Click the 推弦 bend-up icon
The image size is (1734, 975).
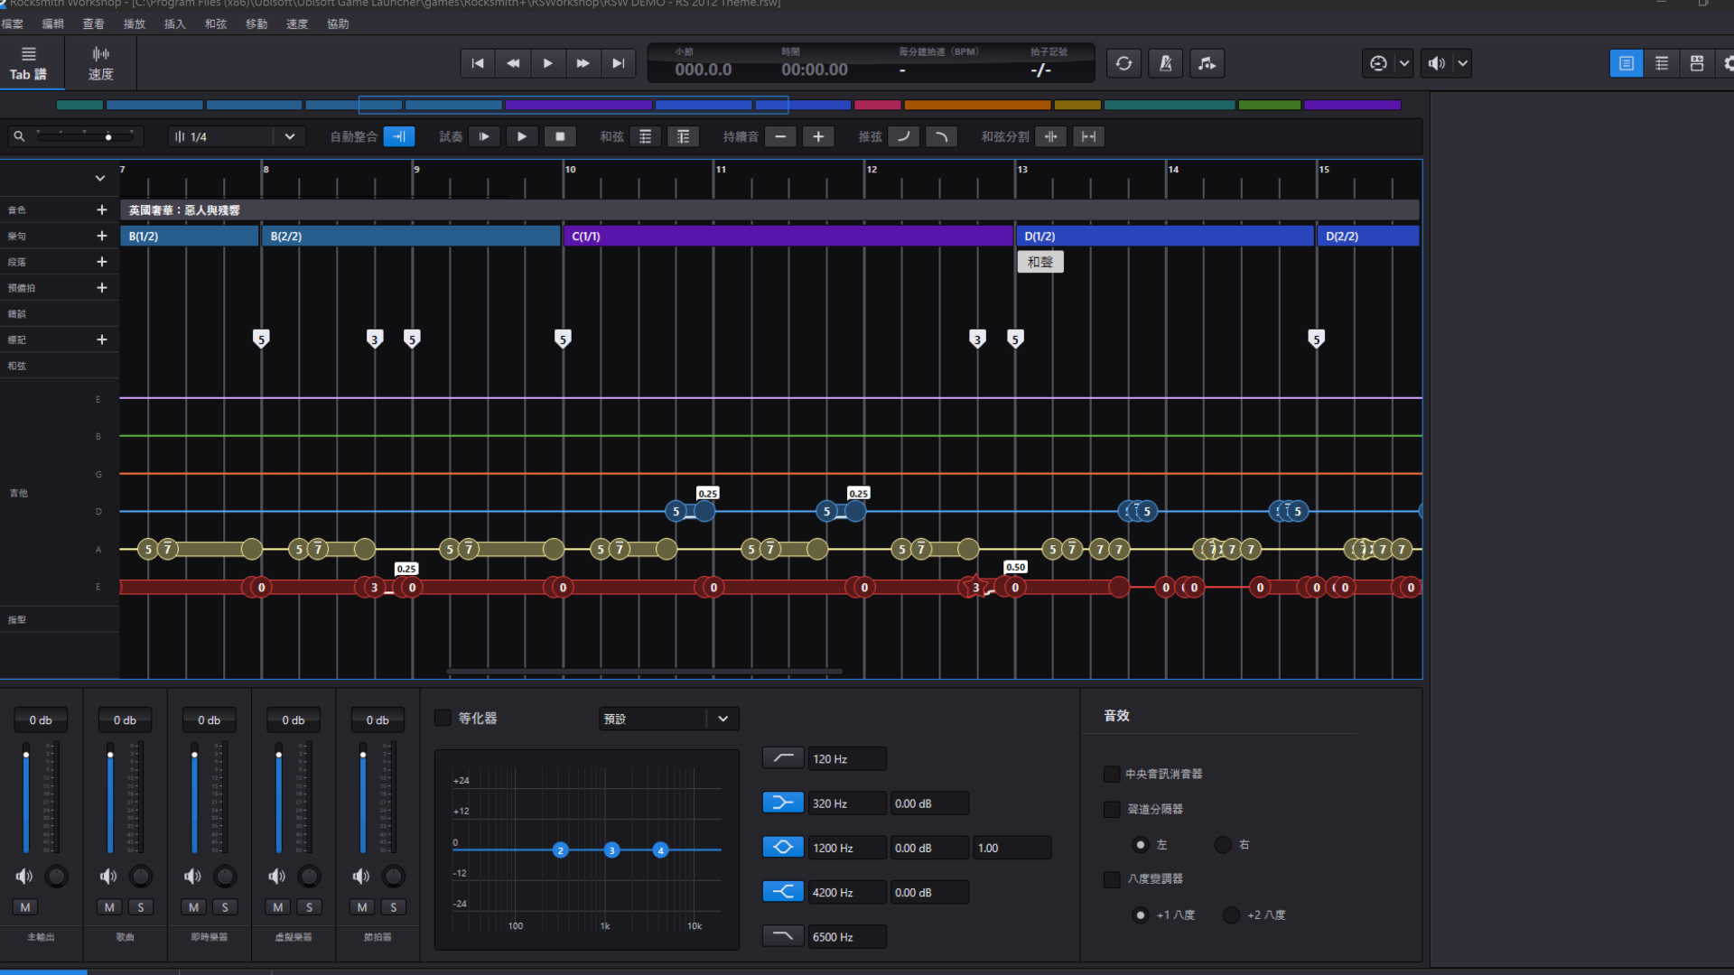(x=903, y=136)
